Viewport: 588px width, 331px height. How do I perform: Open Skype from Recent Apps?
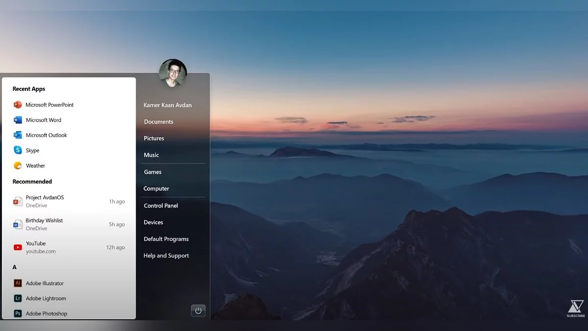(x=18, y=151)
